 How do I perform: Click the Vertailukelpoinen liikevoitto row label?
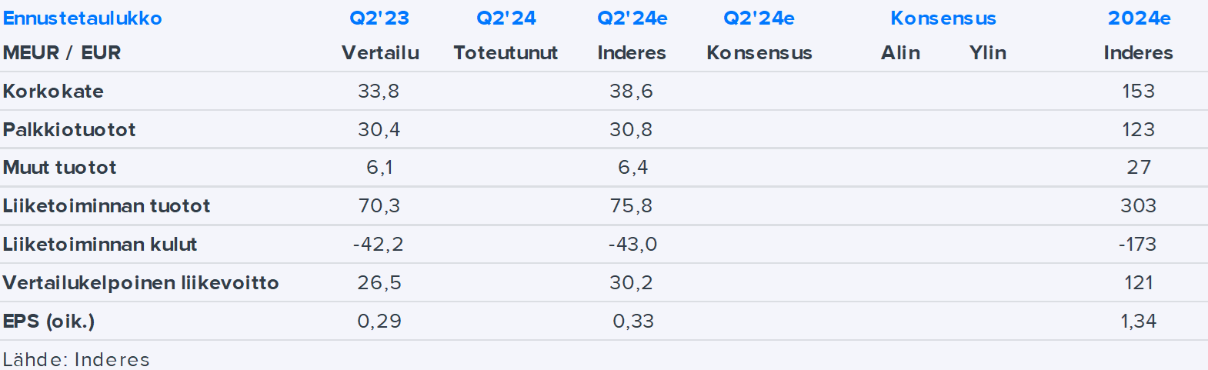point(141,283)
